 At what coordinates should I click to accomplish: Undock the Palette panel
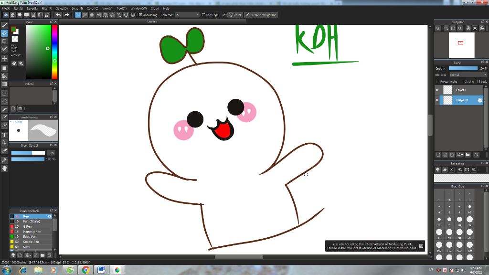(x=51, y=84)
